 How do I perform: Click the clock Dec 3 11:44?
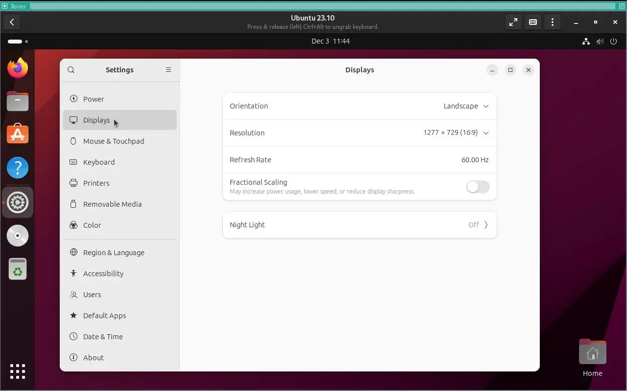tap(331, 41)
